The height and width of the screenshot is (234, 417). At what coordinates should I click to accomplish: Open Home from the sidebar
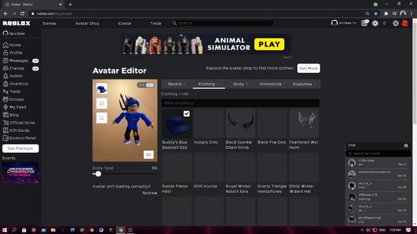(x=12, y=45)
